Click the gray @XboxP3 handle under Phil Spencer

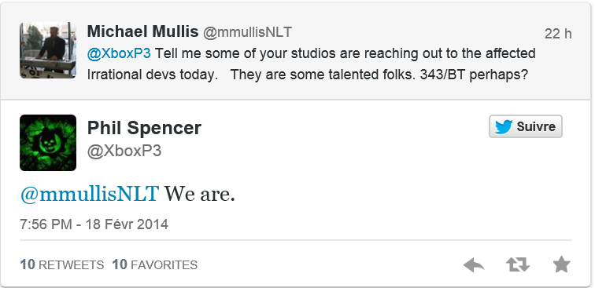[124, 151]
